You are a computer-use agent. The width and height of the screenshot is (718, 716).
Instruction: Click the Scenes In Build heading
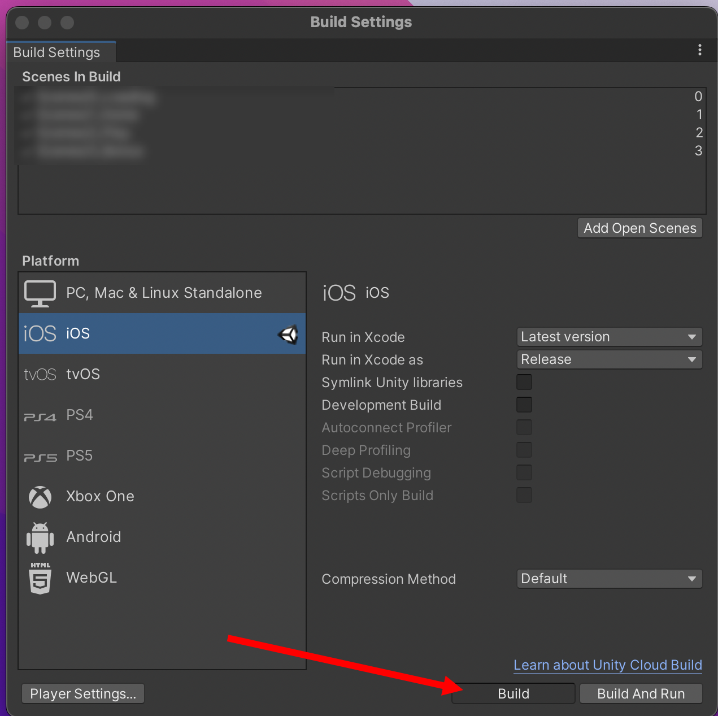(71, 77)
